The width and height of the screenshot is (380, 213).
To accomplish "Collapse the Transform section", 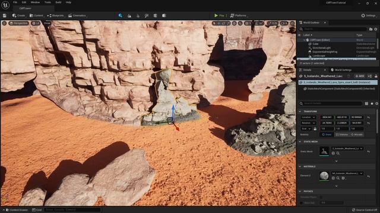I will pos(300,112).
